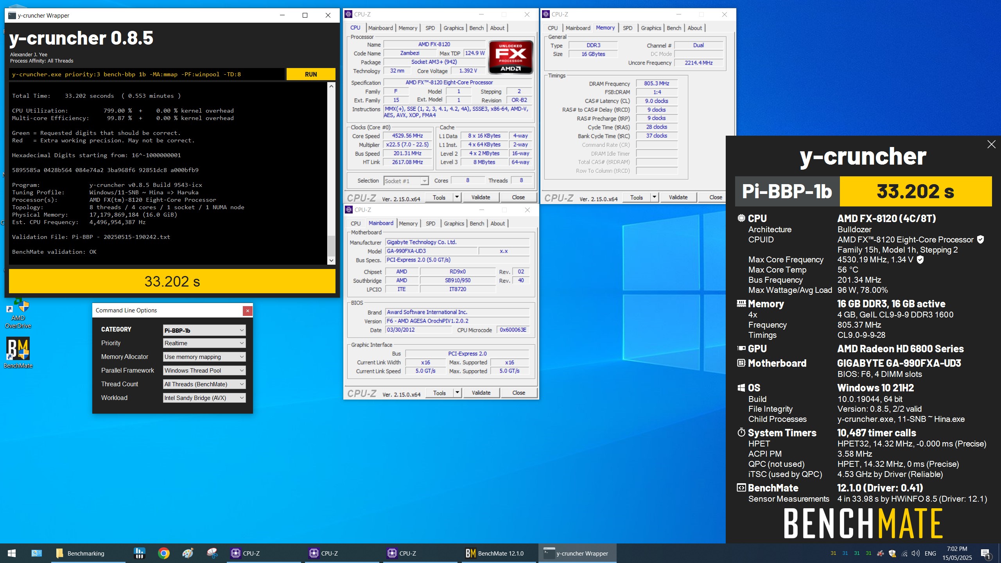
Task: Click the Core Speed value 4529.56 MHz
Action: click(x=407, y=136)
